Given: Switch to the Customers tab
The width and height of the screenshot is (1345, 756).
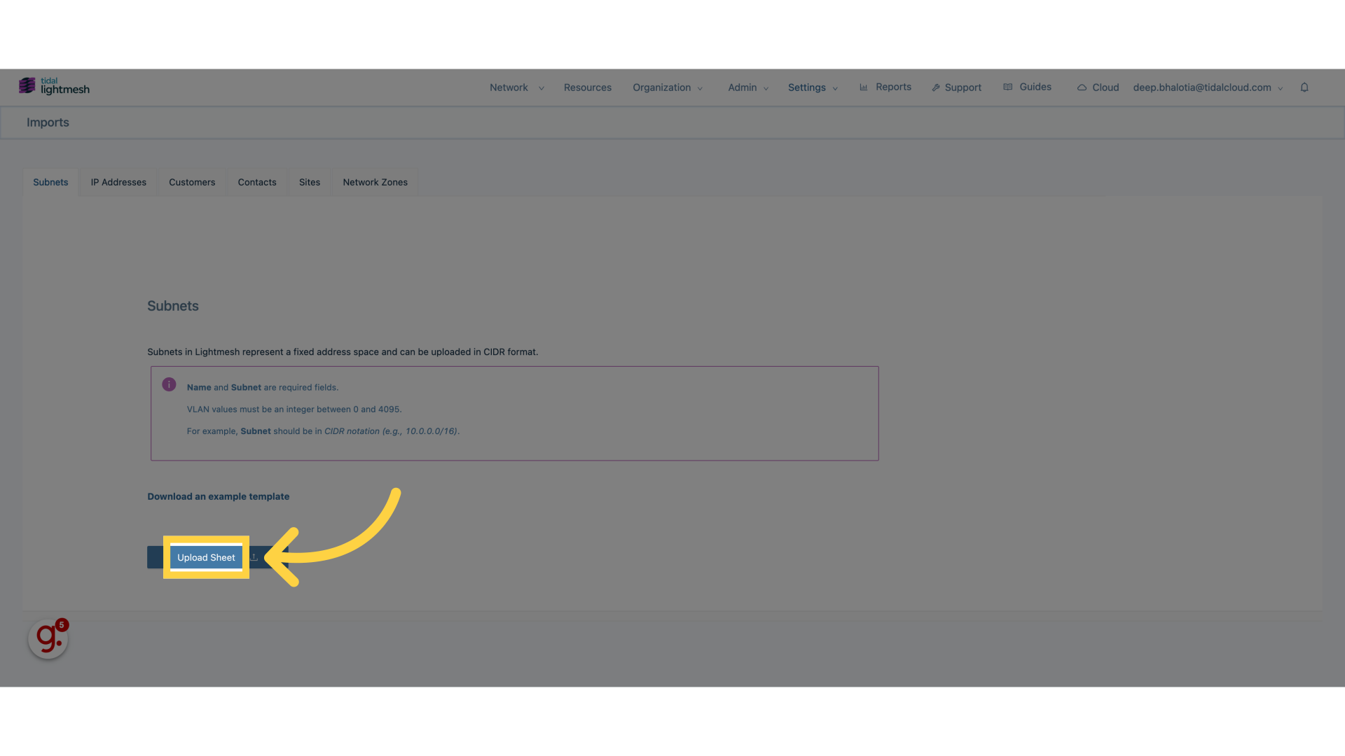Looking at the screenshot, I should pos(191,182).
